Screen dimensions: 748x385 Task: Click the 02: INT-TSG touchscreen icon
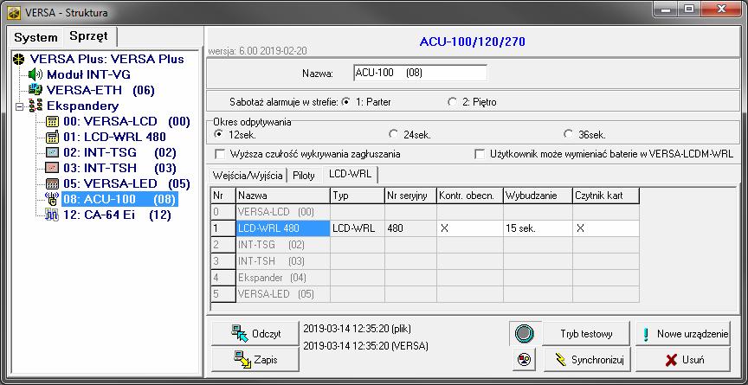tap(52, 153)
